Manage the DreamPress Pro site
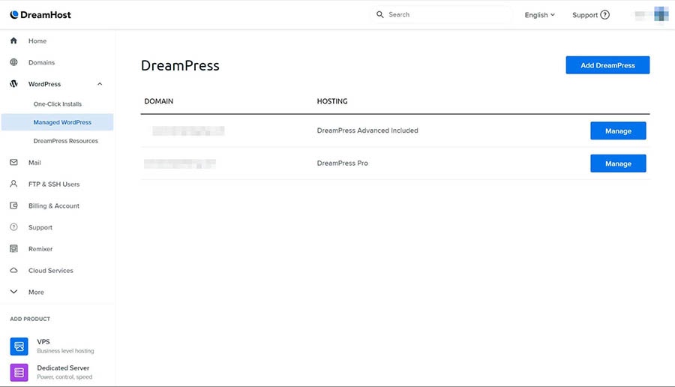 click(x=618, y=163)
